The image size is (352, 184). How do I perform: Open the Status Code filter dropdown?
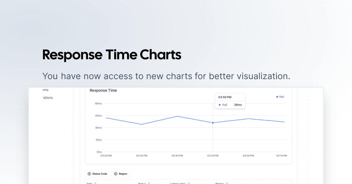point(97,174)
